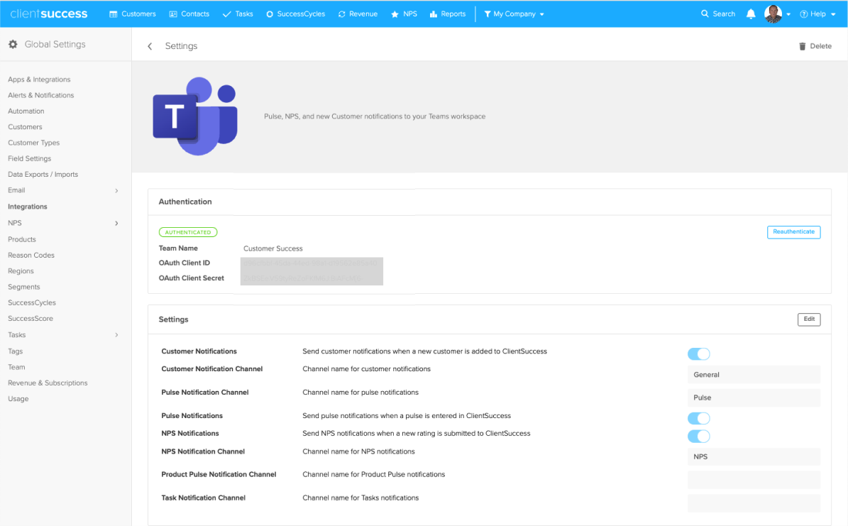This screenshot has height=526, width=848.
Task: Open Tasks in top navigation
Action: pyautogui.click(x=238, y=14)
